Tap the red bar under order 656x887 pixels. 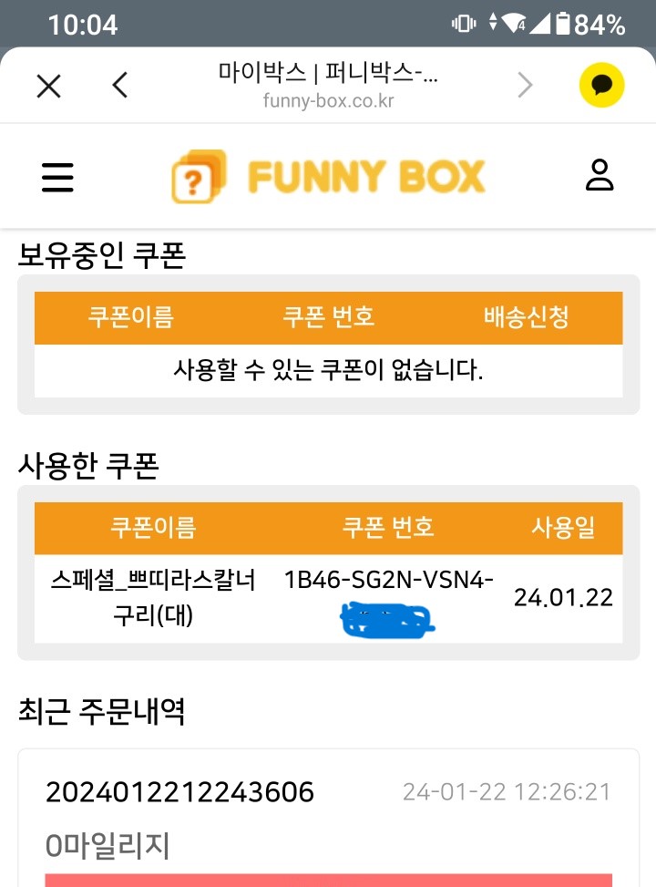(x=328, y=880)
